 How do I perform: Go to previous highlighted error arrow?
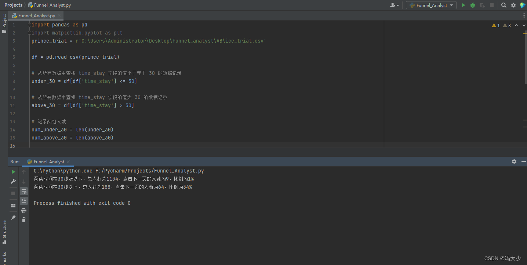tap(516, 25)
